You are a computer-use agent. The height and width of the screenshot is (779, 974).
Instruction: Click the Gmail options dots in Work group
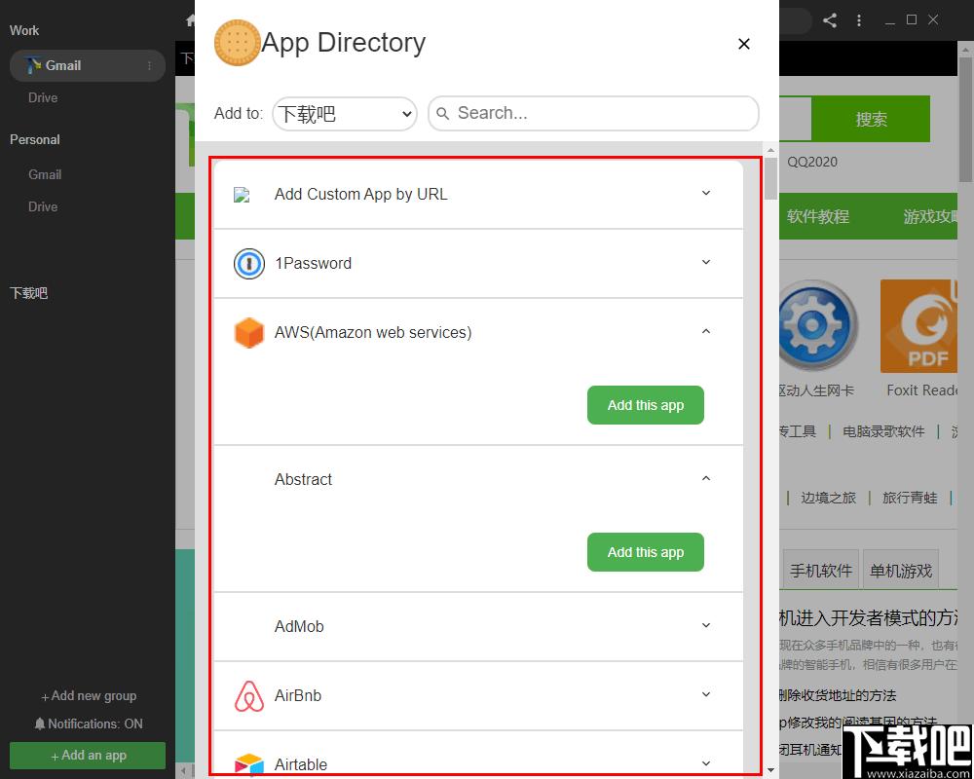point(149,66)
